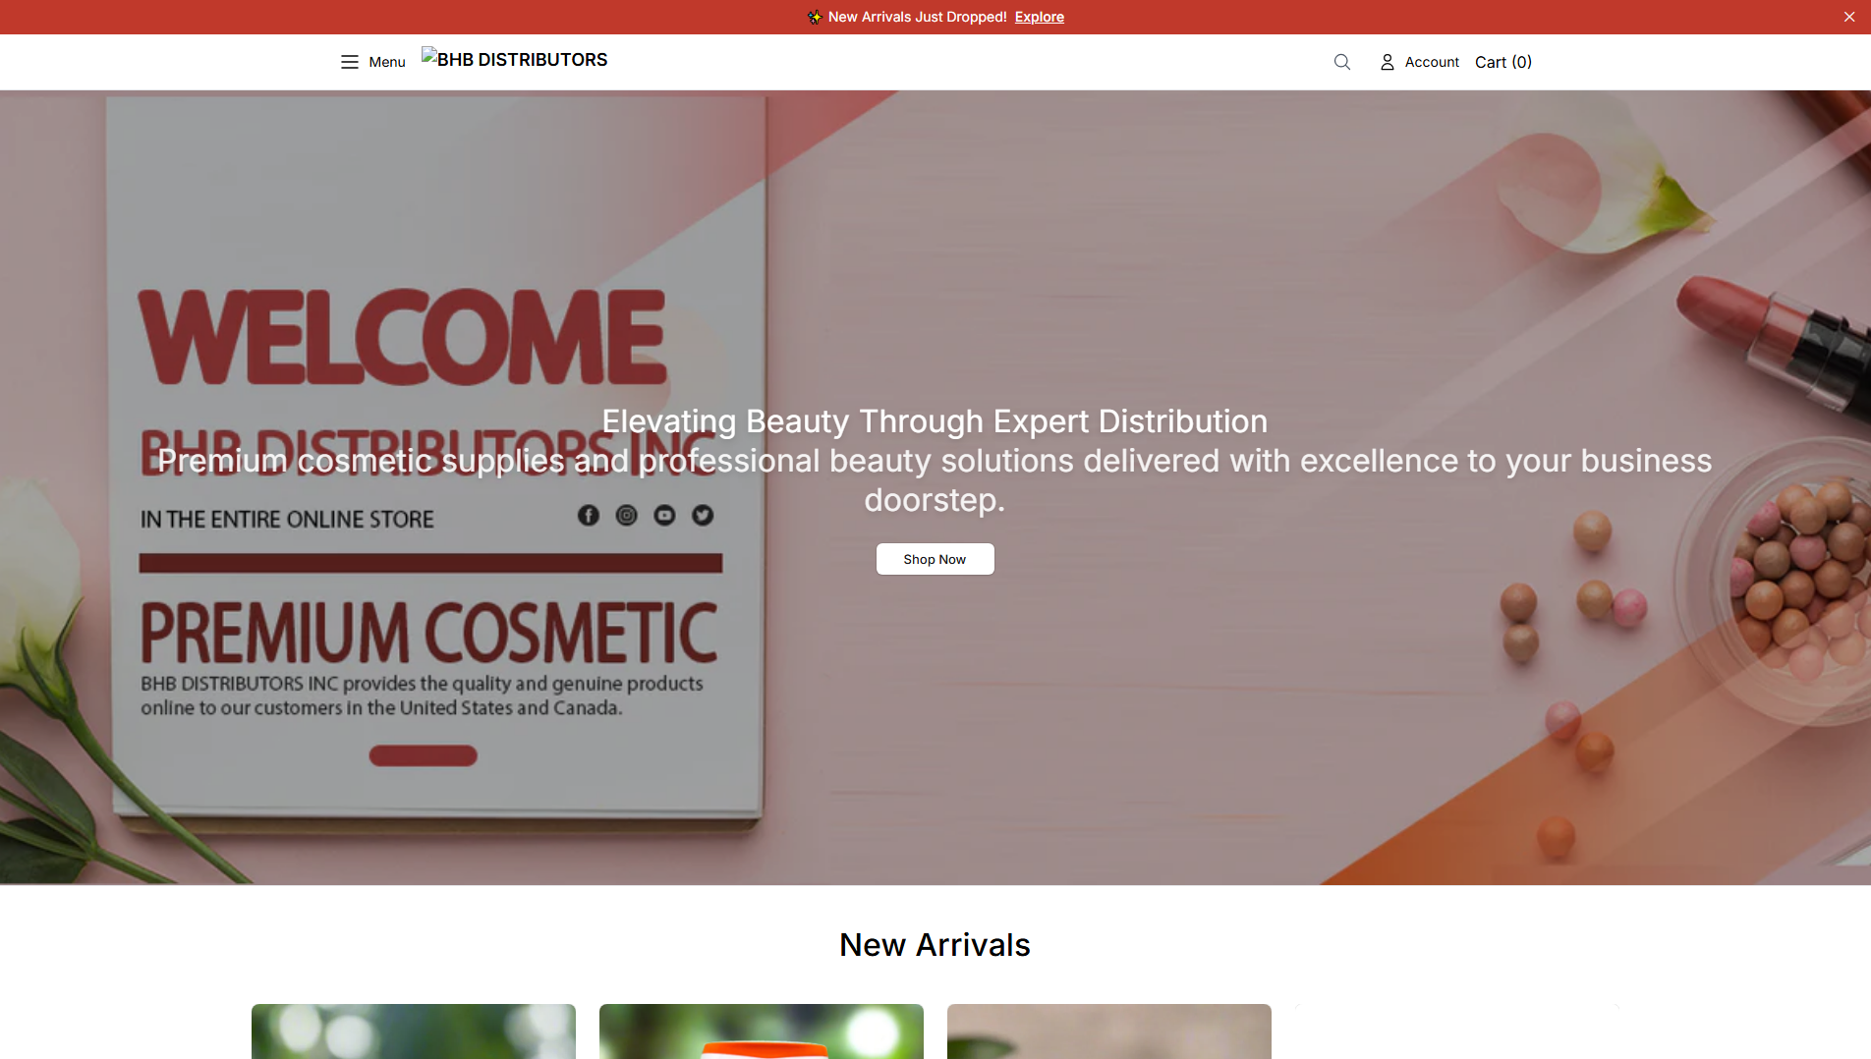Click the BHB DISTRIBUTORS logo
Viewport: 1871px width, 1059px height.
[x=515, y=60]
